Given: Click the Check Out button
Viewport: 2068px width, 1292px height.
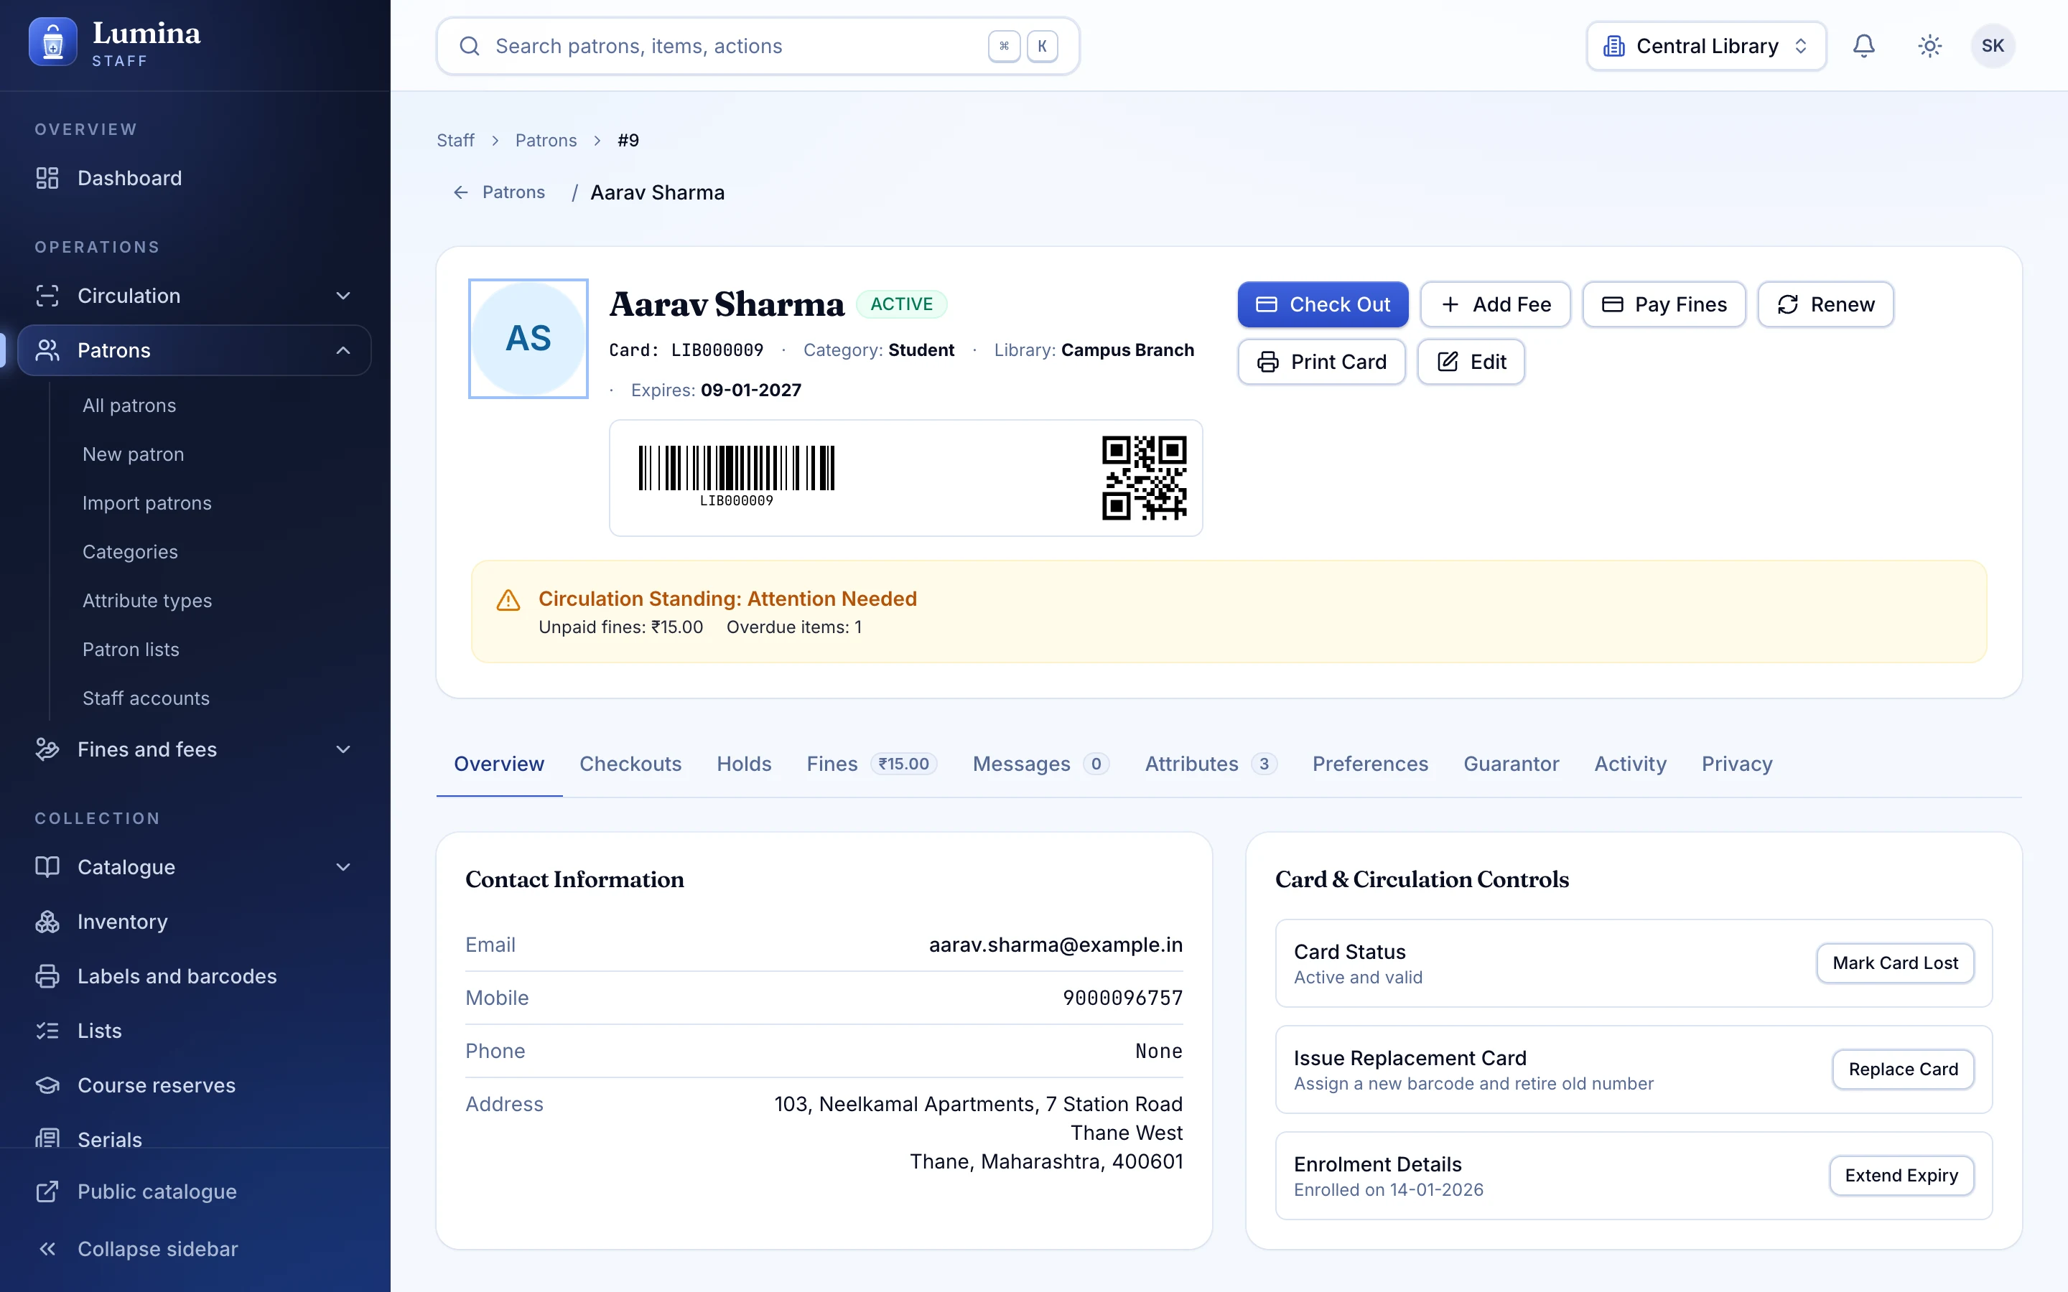Looking at the screenshot, I should [x=1323, y=304].
